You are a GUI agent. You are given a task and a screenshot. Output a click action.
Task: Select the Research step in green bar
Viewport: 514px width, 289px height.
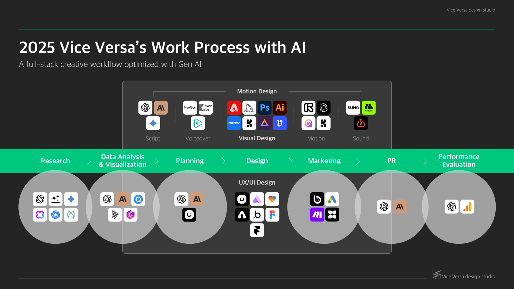click(55, 161)
